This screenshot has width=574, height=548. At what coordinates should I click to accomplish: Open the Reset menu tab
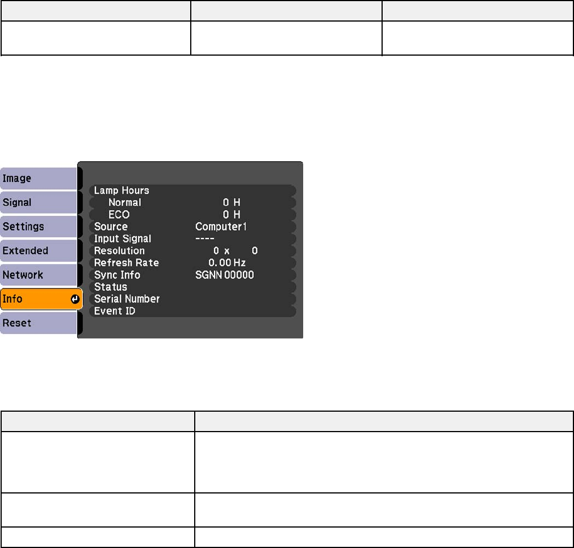(x=39, y=323)
